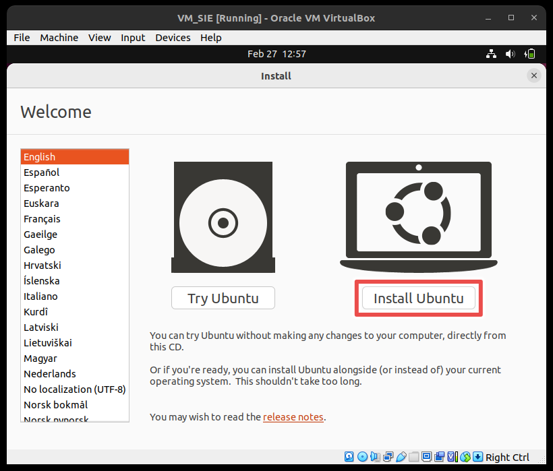Click the Try Ubuntu button
The width and height of the screenshot is (553, 471).
click(x=223, y=298)
